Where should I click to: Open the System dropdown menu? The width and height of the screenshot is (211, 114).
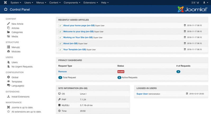(16, 3)
